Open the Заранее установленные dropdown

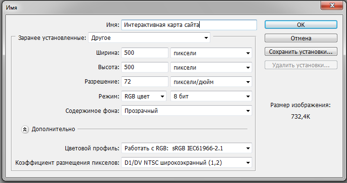[x=149, y=38]
